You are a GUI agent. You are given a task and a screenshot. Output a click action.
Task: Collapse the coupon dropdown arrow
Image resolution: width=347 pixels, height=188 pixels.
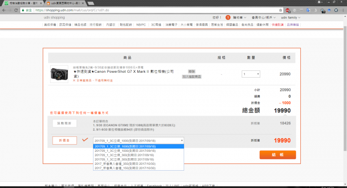pyautogui.click(x=182, y=141)
